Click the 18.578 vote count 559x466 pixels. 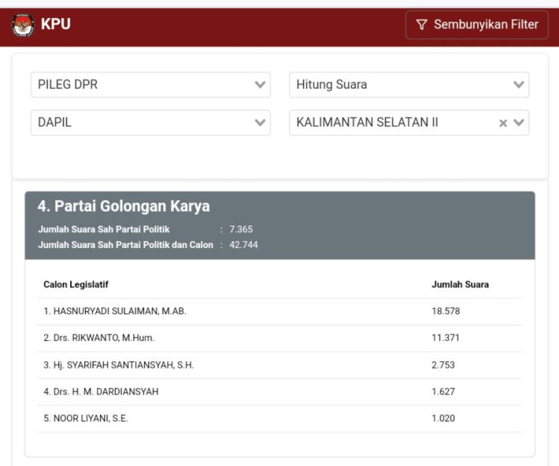446,311
